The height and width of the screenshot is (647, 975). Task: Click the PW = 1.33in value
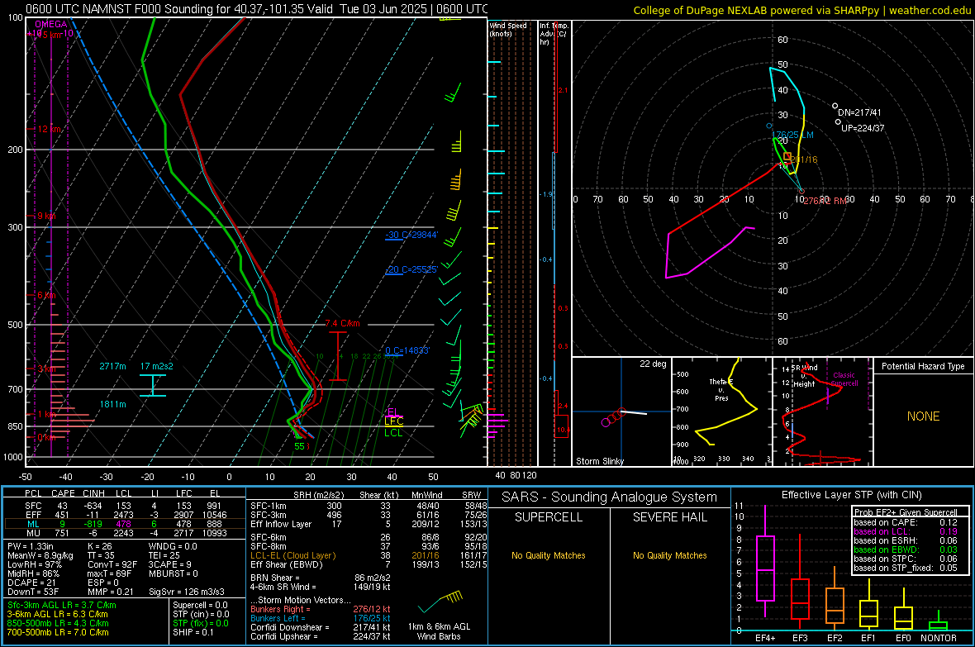(x=31, y=546)
